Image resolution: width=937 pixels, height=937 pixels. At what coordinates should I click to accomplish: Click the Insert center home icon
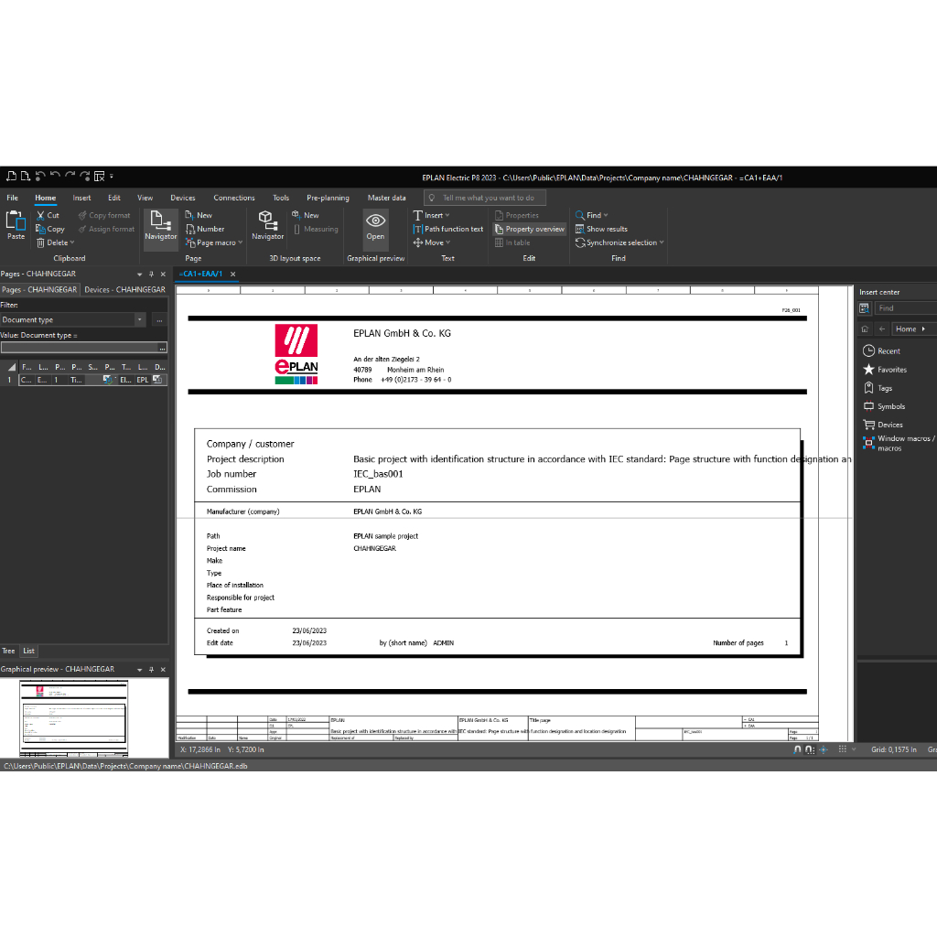click(x=865, y=328)
